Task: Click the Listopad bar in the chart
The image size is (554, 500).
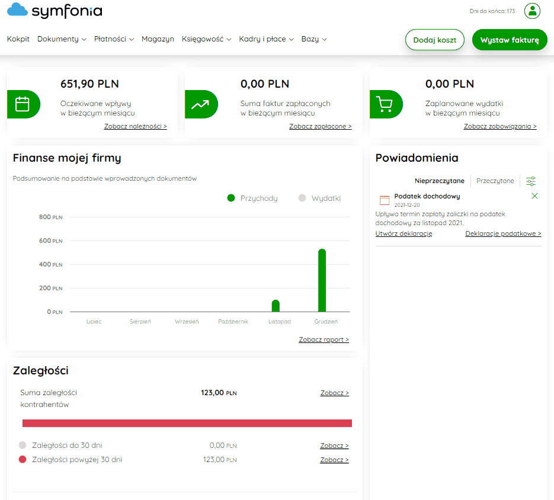Action: 276,306
